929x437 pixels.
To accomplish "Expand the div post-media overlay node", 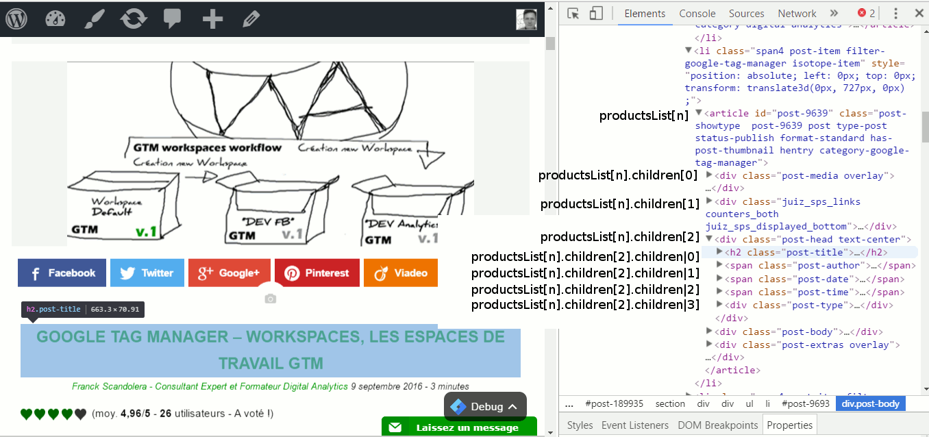I will click(709, 175).
